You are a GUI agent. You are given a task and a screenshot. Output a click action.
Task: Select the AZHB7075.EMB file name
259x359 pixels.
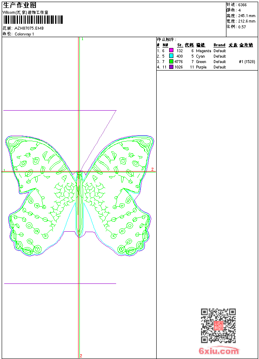(x=29, y=28)
